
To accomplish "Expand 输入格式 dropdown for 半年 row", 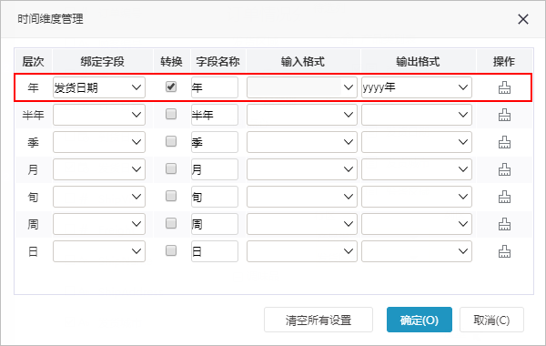I will (302, 115).
